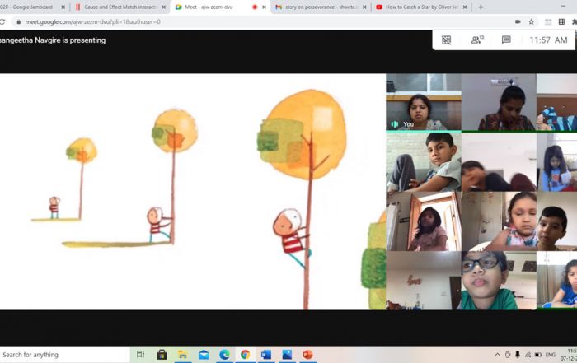Open Microsoft Store from the taskbar
Image resolution: width=577 pixels, height=363 pixels.
(x=162, y=355)
